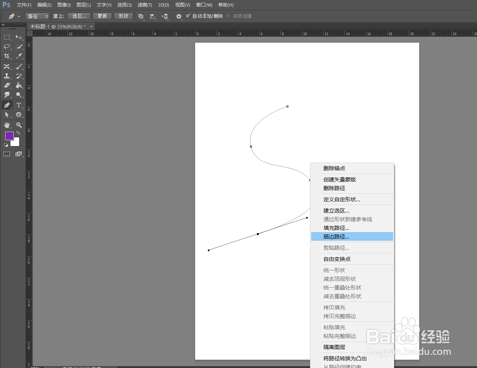Select the Crop tool
This screenshot has height=368, width=477.
click(7, 56)
